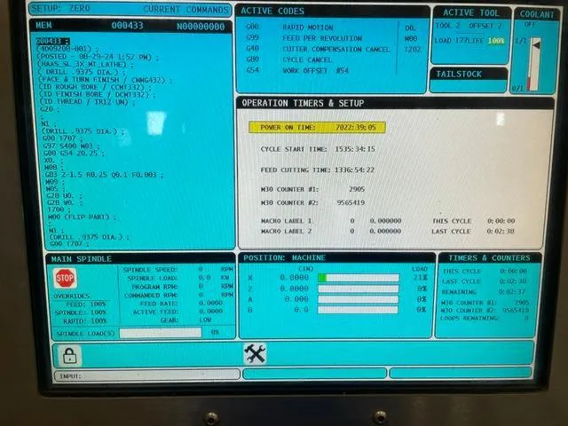The image size is (568, 426).
Task: Click the G00 Rapid Motion active code
Action: tap(289, 28)
